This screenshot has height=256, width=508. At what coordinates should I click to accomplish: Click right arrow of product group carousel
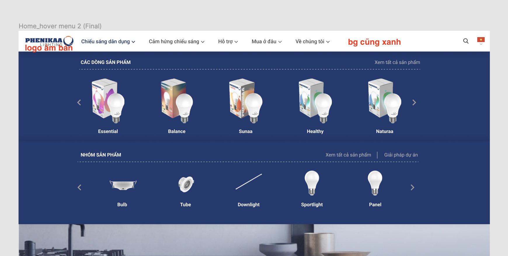pos(412,188)
